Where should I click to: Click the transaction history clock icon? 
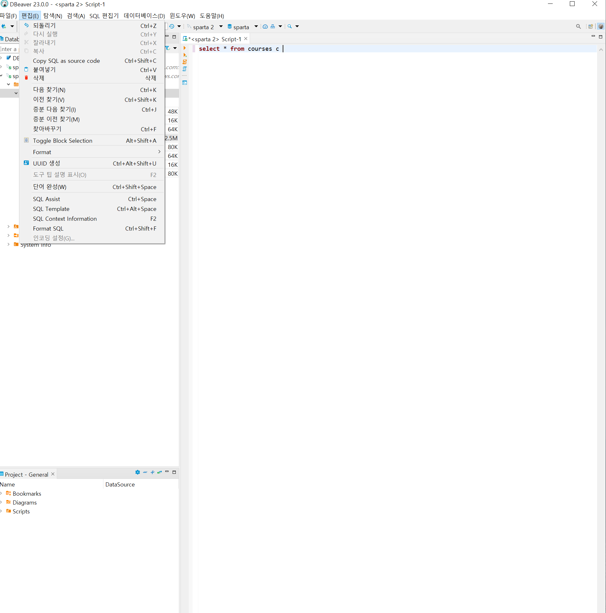click(172, 26)
